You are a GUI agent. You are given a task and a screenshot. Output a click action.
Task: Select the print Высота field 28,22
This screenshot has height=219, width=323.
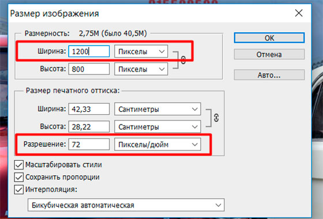point(89,127)
